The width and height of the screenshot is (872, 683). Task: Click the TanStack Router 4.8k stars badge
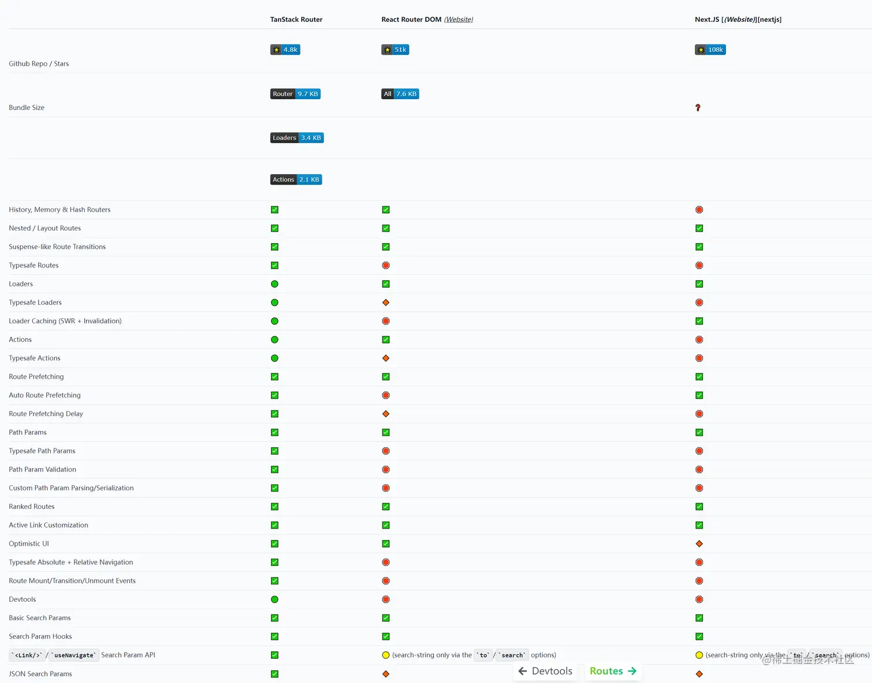[x=285, y=50]
